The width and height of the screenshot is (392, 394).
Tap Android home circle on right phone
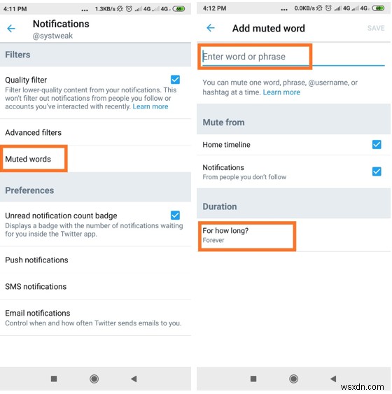tap(293, 379)
